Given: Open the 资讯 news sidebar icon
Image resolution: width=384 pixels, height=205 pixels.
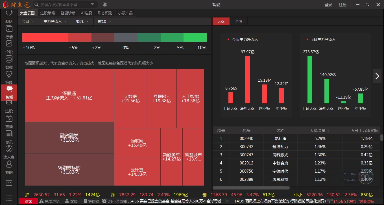Looking at the screenshot, I should click(x=9, y=134).
